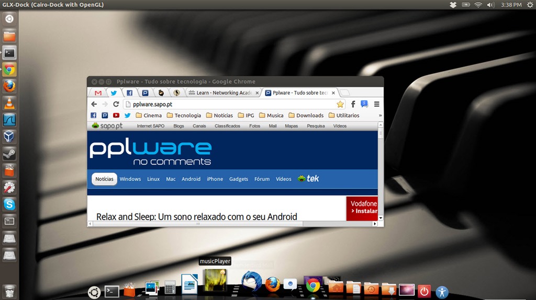The height and width of the screenshot is (300, 536).
Task: Click the Facebook extension icon in Chrome toolbar
Action: coord(353,104)
